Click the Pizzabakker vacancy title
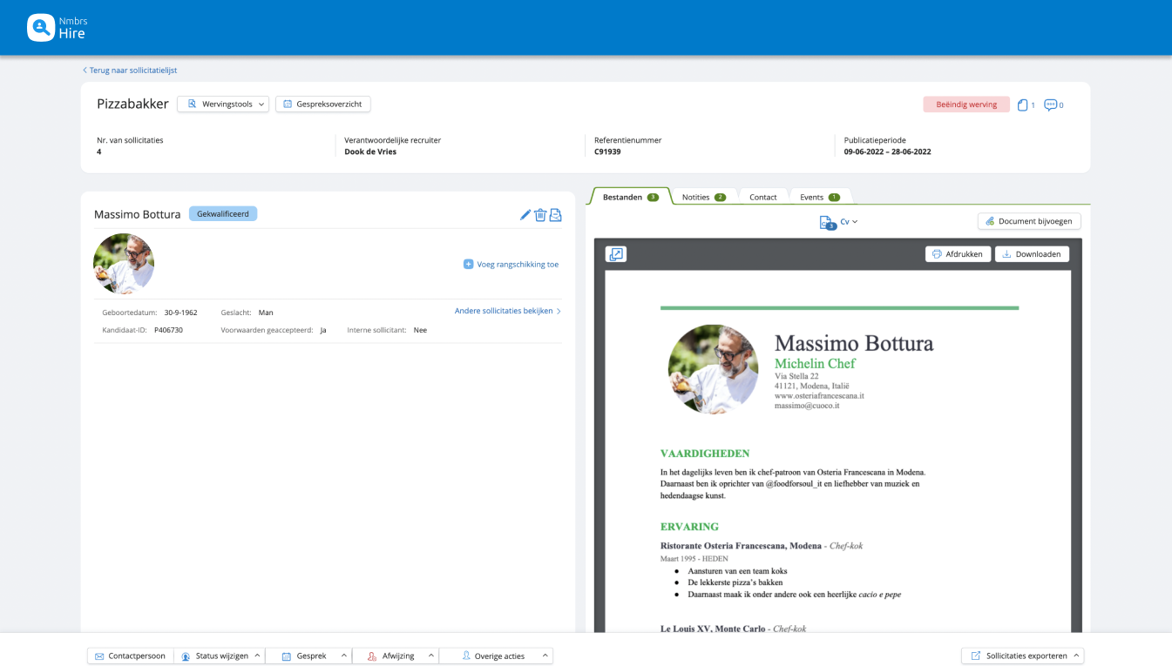The height and width of the screenshot is (666, 1172). tap(132, 104)
